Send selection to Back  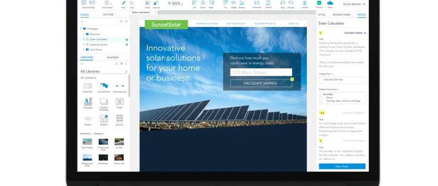tap(283, 4)
